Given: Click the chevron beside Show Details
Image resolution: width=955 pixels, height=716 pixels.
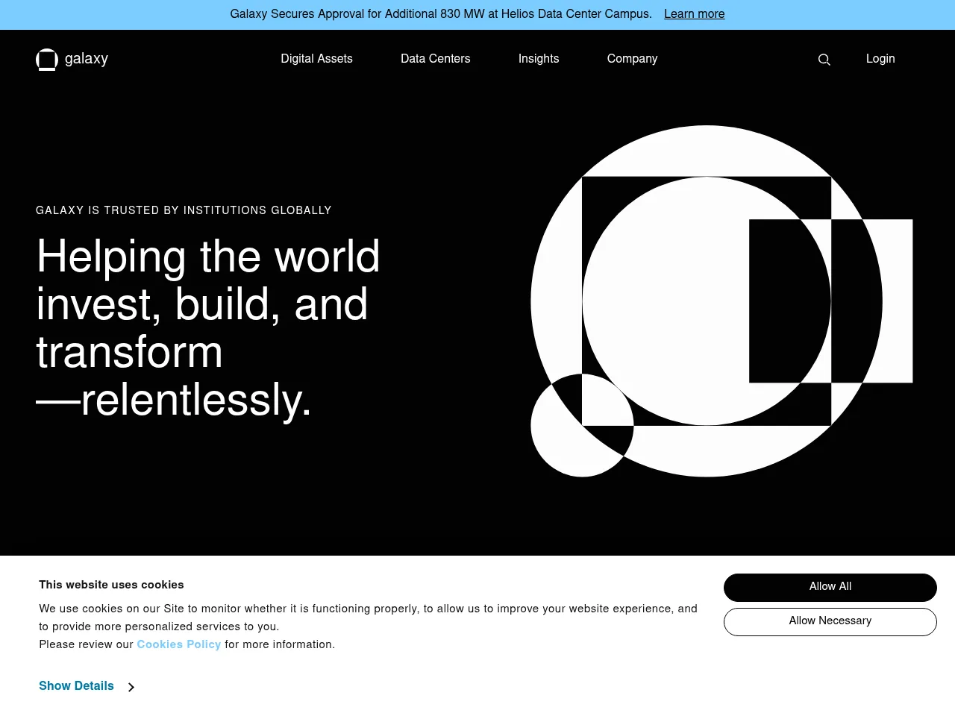Looking at the screenshot, I should [131, 687].
